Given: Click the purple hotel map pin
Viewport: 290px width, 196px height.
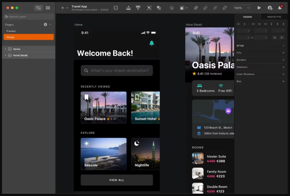Looking at the screenshot, I should tap(228, 111).
